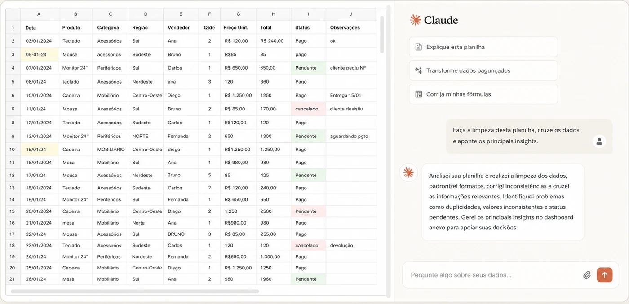
Task: Click the green Pendente status cell in row 4
Action: [308, 68]
